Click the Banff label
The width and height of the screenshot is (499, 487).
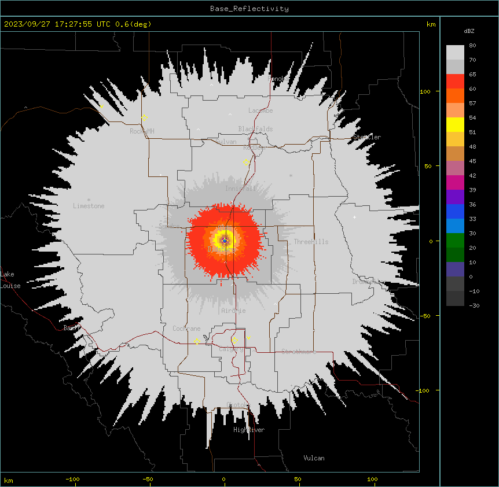coord(72,328)
